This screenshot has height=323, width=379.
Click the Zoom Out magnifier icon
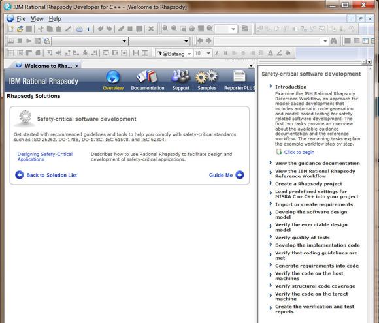[174, 29]
